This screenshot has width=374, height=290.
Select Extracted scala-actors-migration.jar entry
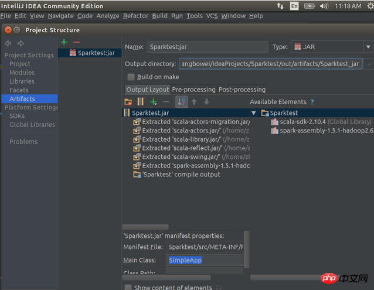(192, 122)
